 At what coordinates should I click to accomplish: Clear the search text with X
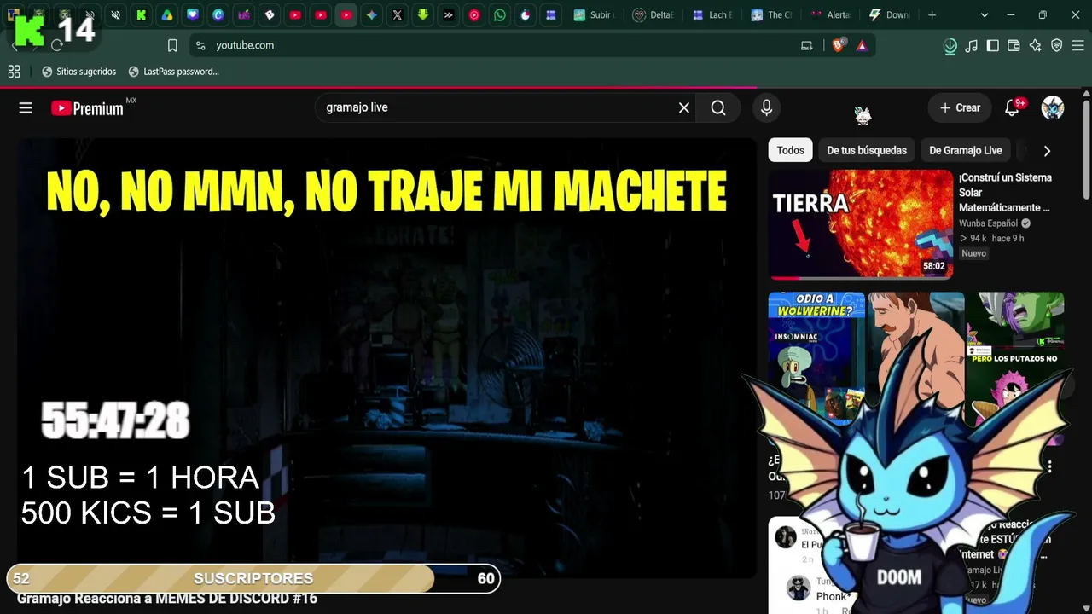tap(684, 107)
